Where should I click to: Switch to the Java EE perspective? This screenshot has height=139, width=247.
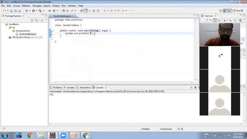tap(238, 11)
